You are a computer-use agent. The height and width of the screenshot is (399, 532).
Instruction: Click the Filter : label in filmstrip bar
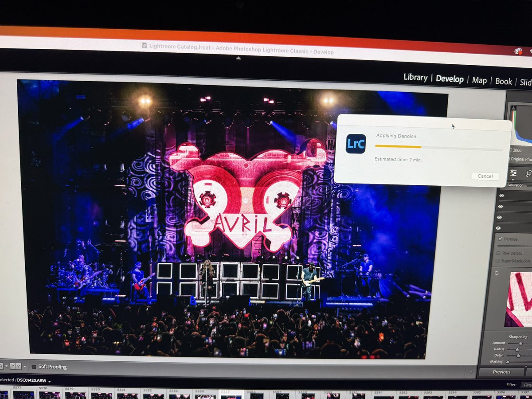coord(512,385)
